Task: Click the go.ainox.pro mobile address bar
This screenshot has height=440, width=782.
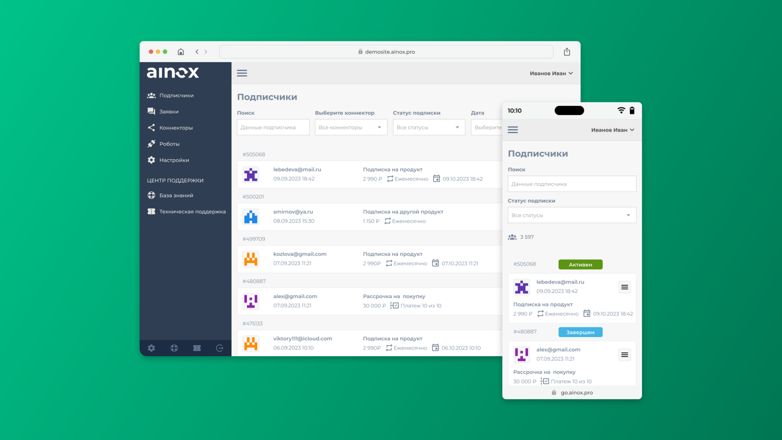Action: (x=572, y=393)
